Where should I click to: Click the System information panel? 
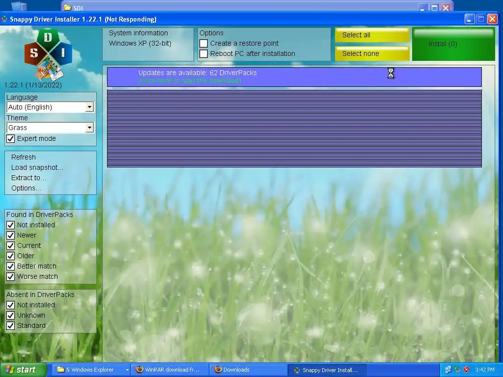coord(148,44)
